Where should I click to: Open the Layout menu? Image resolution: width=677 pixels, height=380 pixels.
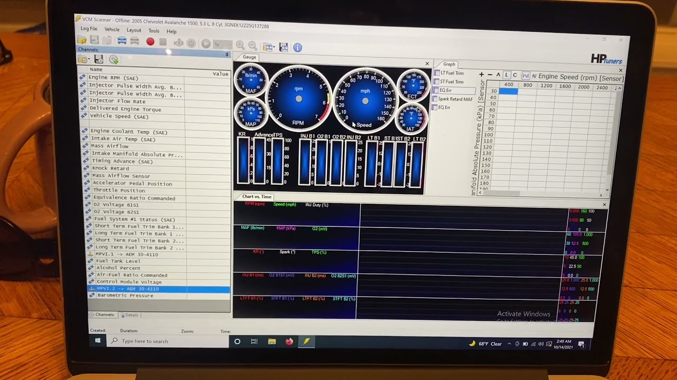[x=134, y=30]
